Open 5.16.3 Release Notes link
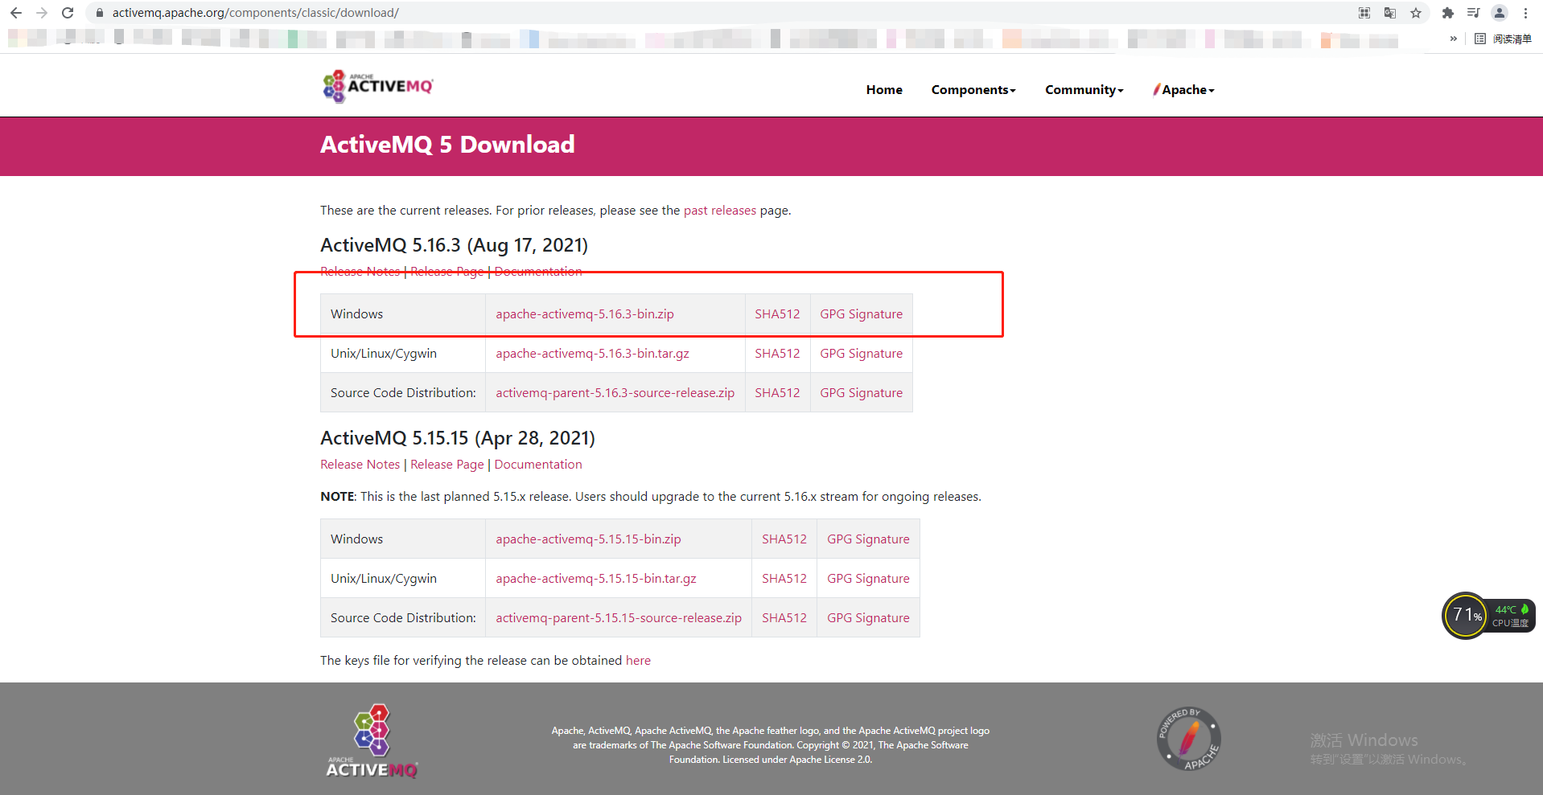The width and height of the screenshot is (1543, 795). point(360,272)
